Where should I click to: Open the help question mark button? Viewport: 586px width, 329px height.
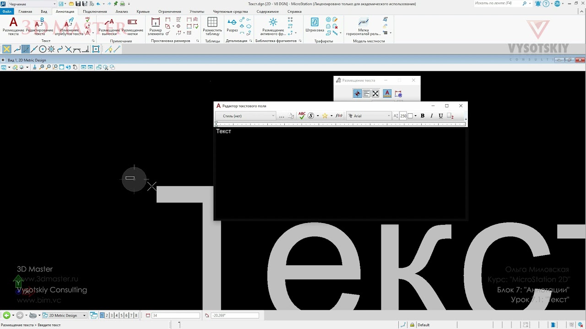click(x=546, y=4)
